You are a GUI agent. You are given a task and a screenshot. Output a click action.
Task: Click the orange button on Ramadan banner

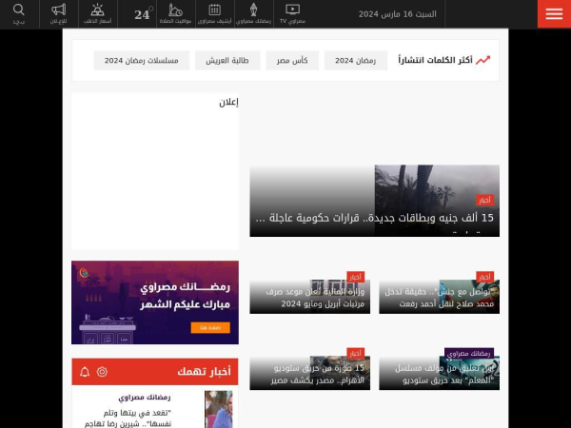(x=210, y=327)
